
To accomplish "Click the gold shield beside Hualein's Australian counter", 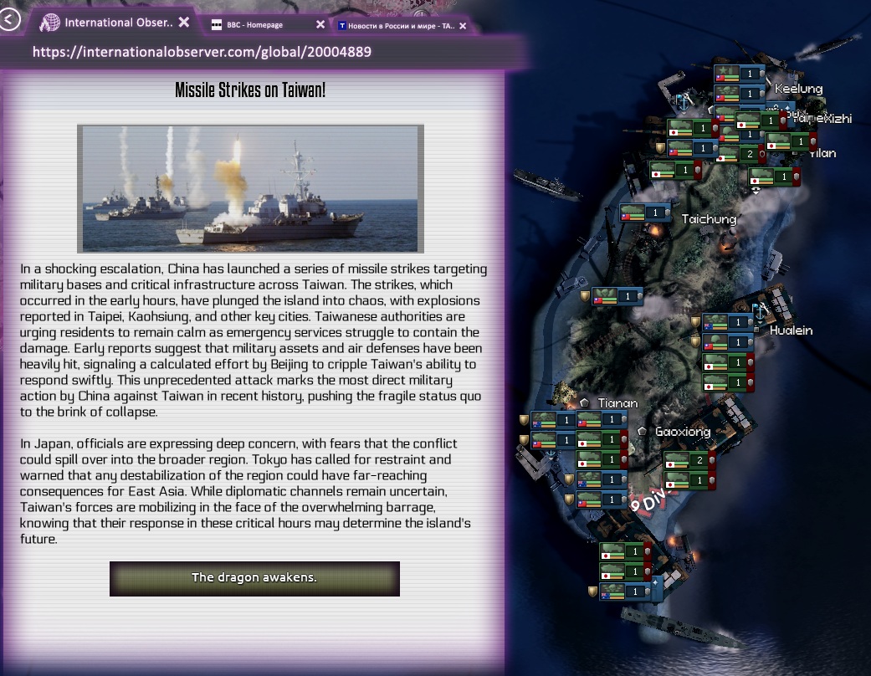I will click(x=695, y=321).
